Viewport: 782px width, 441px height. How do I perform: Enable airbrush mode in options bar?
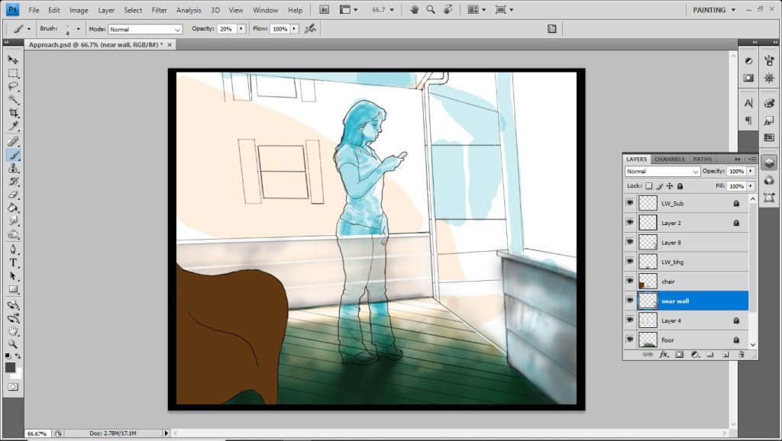tap(310, 28)
